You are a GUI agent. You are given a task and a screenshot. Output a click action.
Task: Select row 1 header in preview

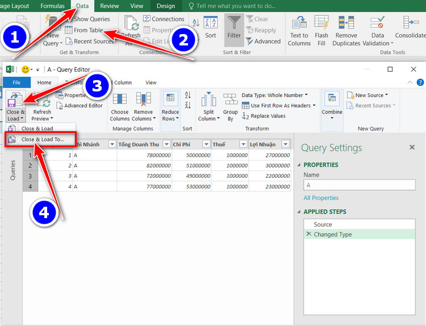[30, 155]
